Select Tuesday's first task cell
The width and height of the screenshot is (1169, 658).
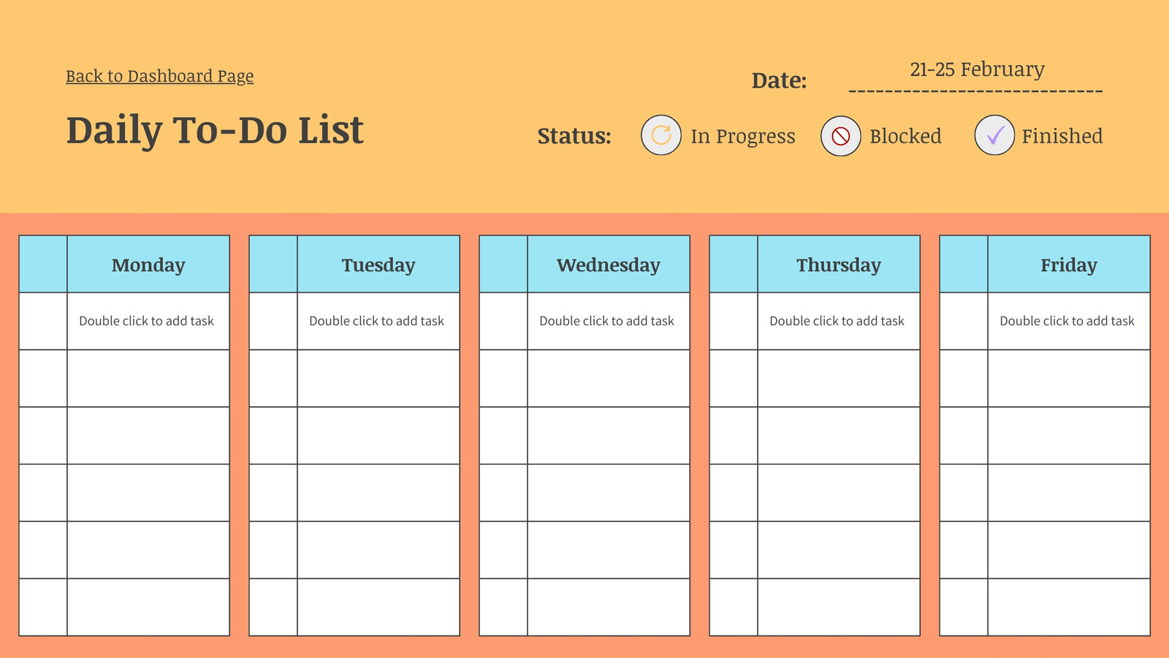(378, 321)
